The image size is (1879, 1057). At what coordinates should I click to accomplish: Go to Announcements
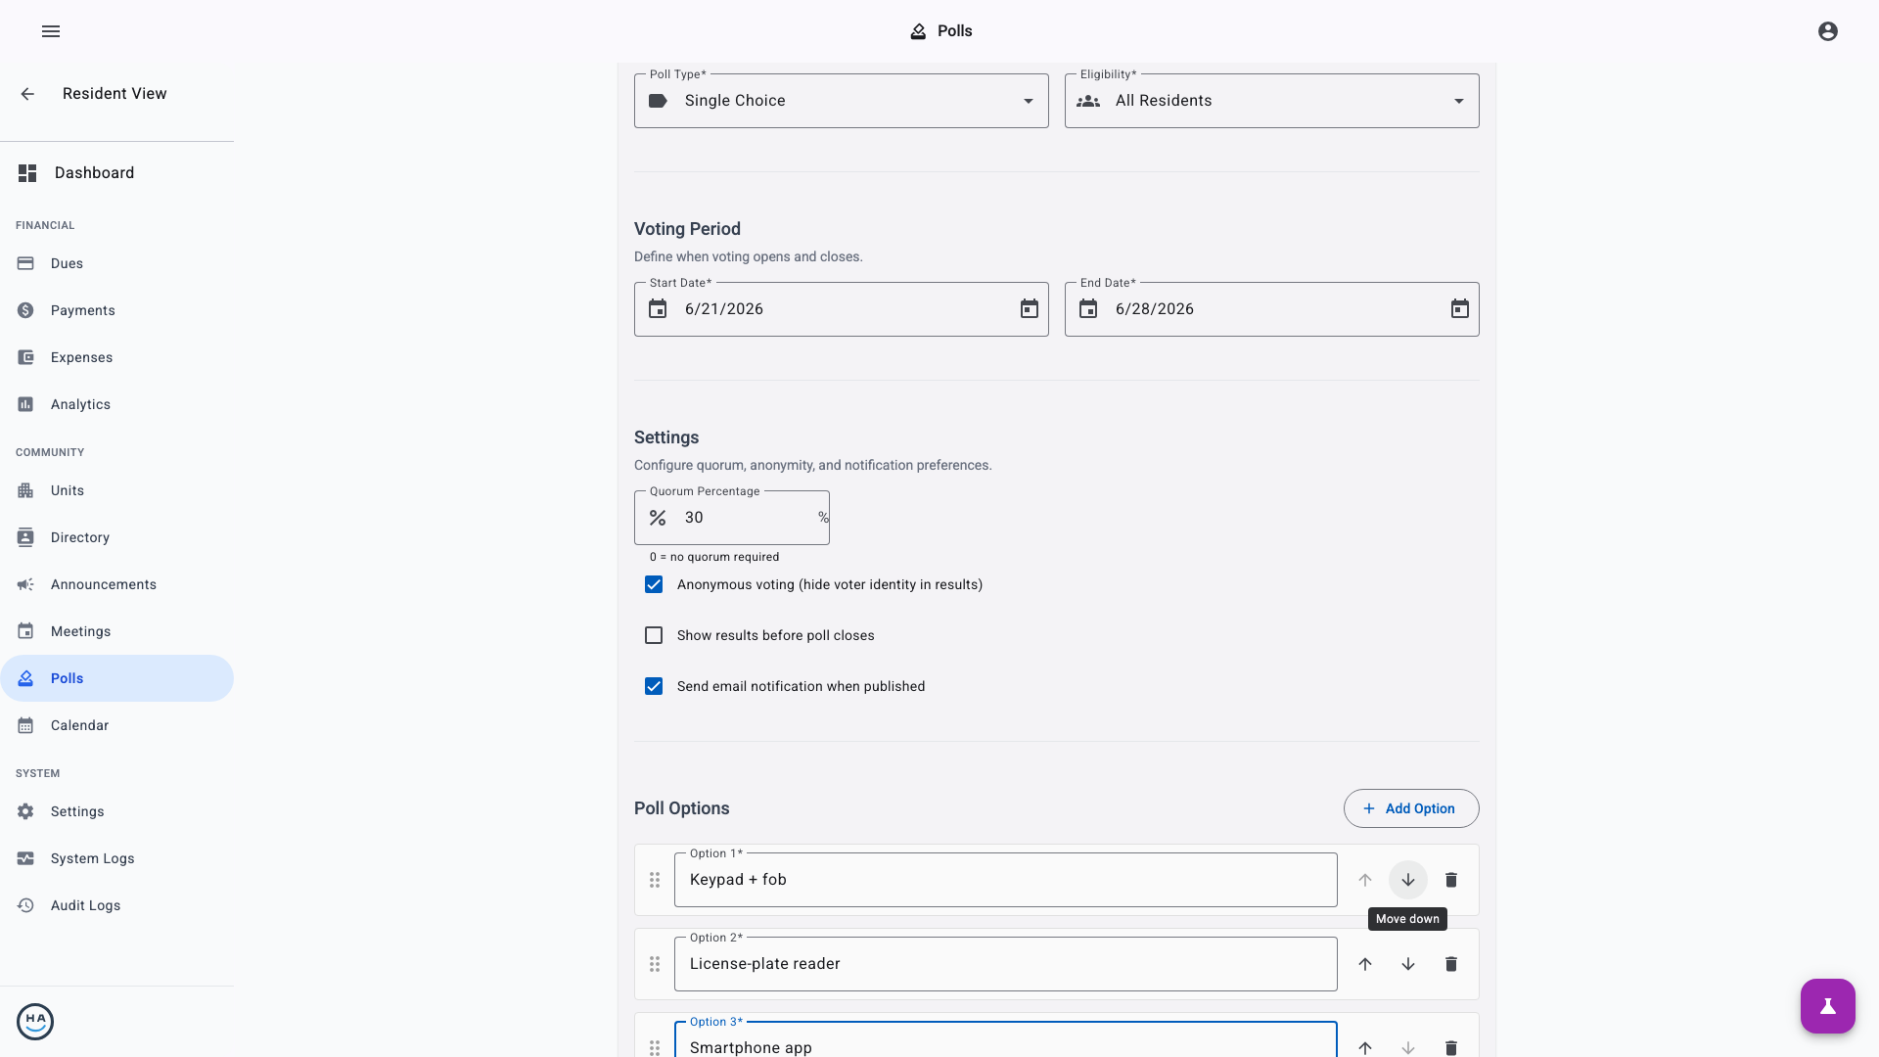point(117,584)
